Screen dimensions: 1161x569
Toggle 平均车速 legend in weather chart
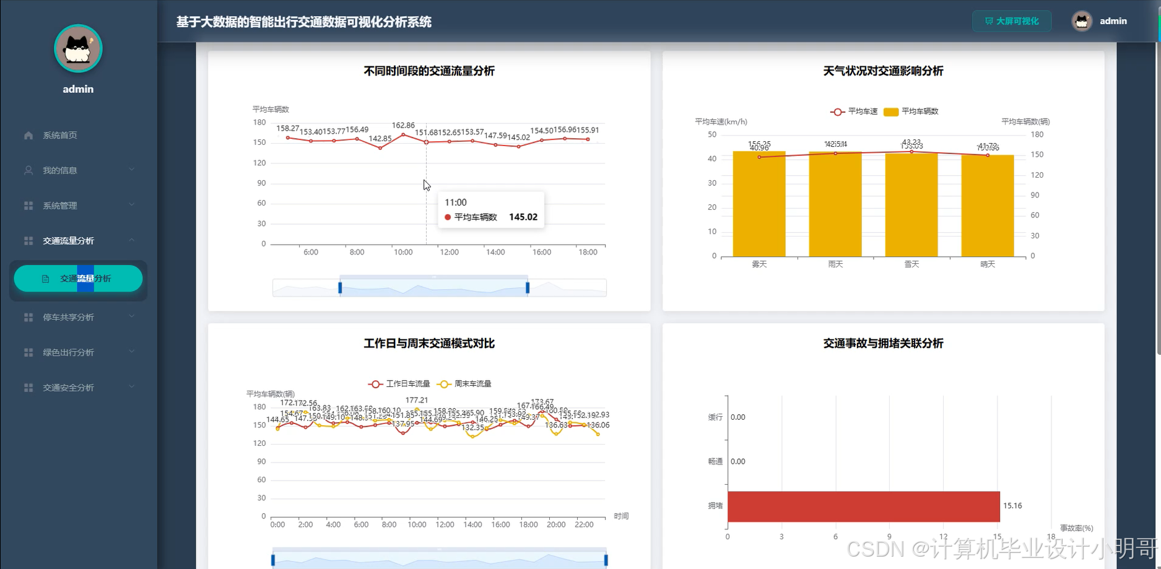click(x=854, y=111)
